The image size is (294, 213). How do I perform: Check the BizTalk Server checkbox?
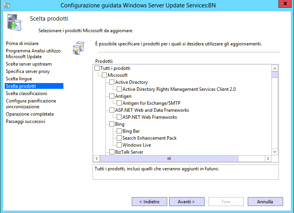(x=112, y=152)
